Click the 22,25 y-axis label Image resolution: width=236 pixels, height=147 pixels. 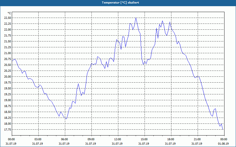tap(8, 24)
